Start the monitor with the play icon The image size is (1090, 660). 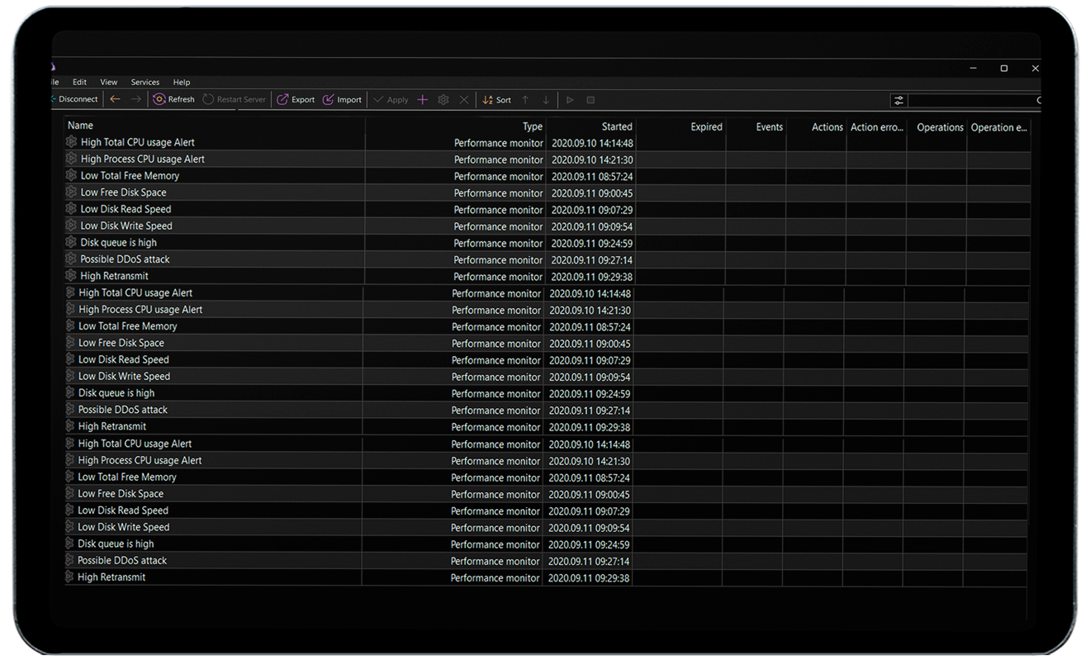[x=570, y=99]
